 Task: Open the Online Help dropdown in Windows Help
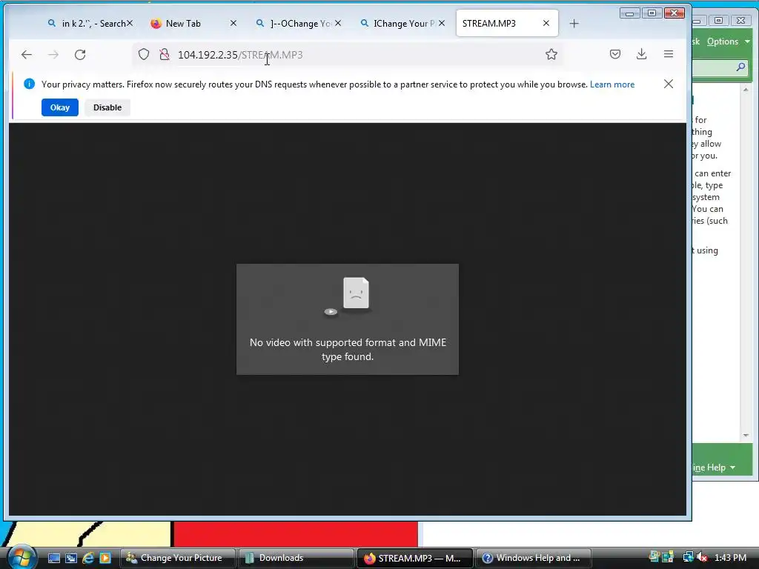tap(714, 467)
